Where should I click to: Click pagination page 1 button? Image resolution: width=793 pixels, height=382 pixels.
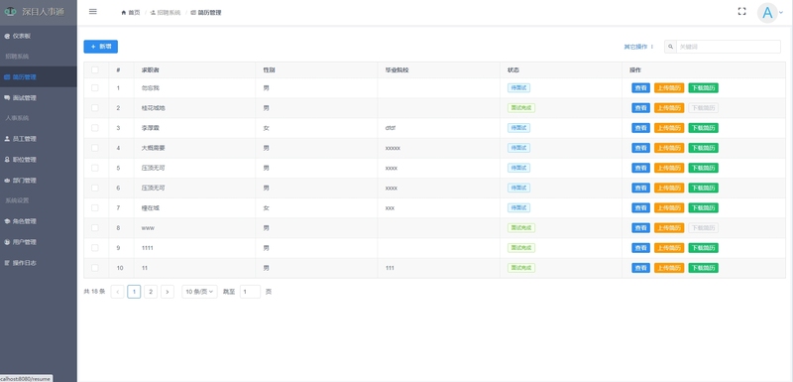click(134, 292)
